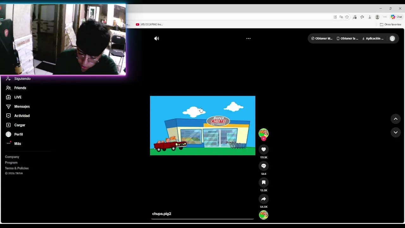The height and width of the screenshot is (228, 405).
Task: Go to the next video with down arrow
Action: (x=396, y=132)
